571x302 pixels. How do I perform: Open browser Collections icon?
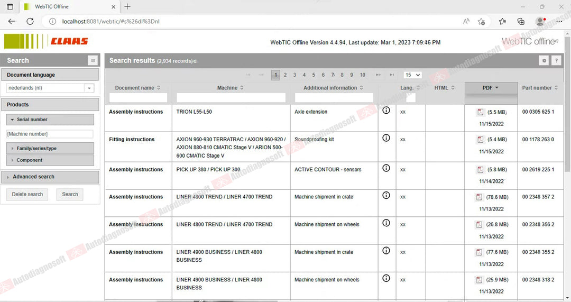tap(521, 22)
